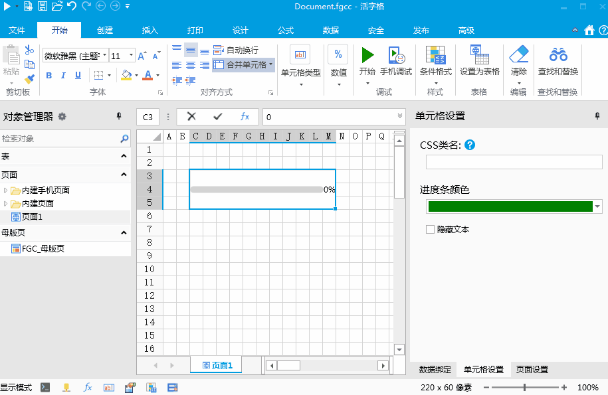Select FGC_母版页 master page
This screenshot has height=395, width=608.
(x=38, y=248)
